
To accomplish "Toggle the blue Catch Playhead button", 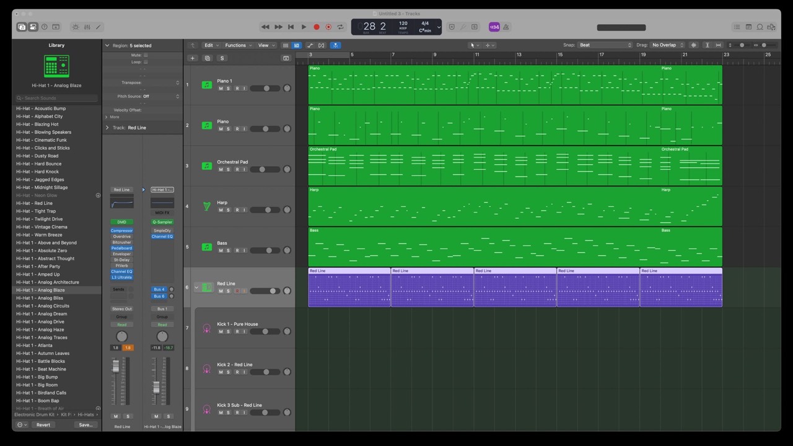I will click(x=335, y=45).
